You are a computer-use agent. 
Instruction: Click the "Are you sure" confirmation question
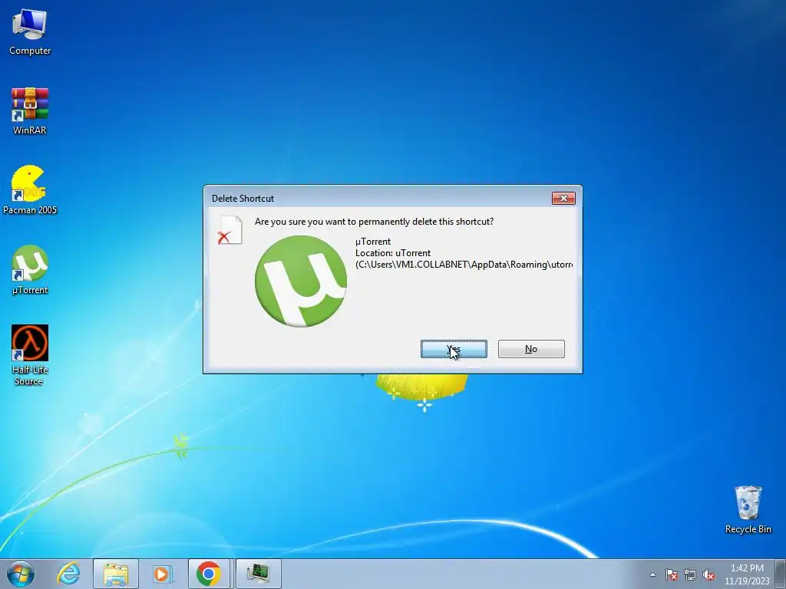pyautogui.click(x=374, y=222)
